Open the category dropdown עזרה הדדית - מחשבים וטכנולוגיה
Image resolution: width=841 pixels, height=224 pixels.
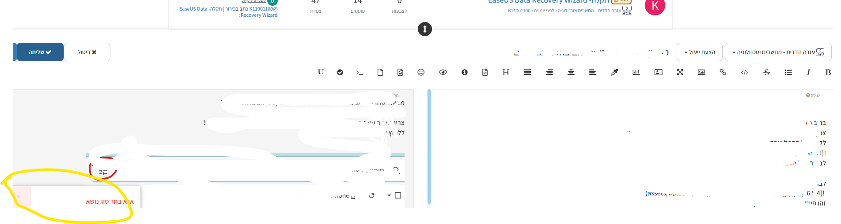(x=778, y=52)
